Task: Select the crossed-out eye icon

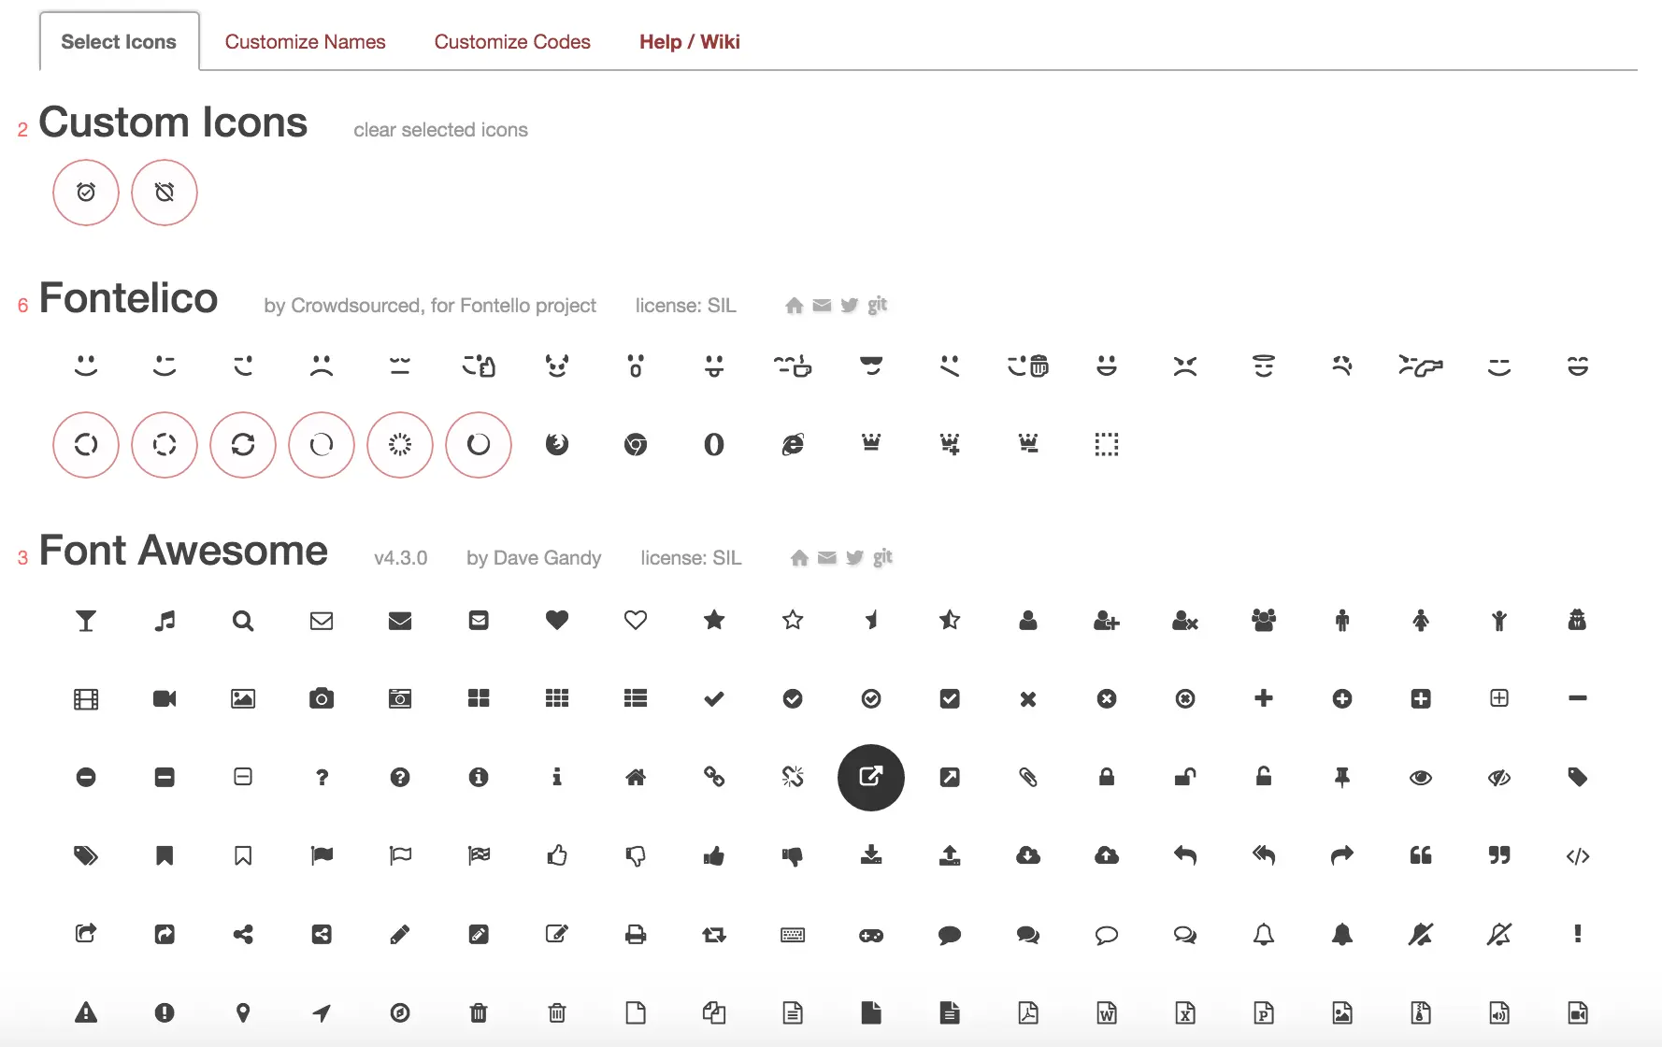Action: [1499, 778]
